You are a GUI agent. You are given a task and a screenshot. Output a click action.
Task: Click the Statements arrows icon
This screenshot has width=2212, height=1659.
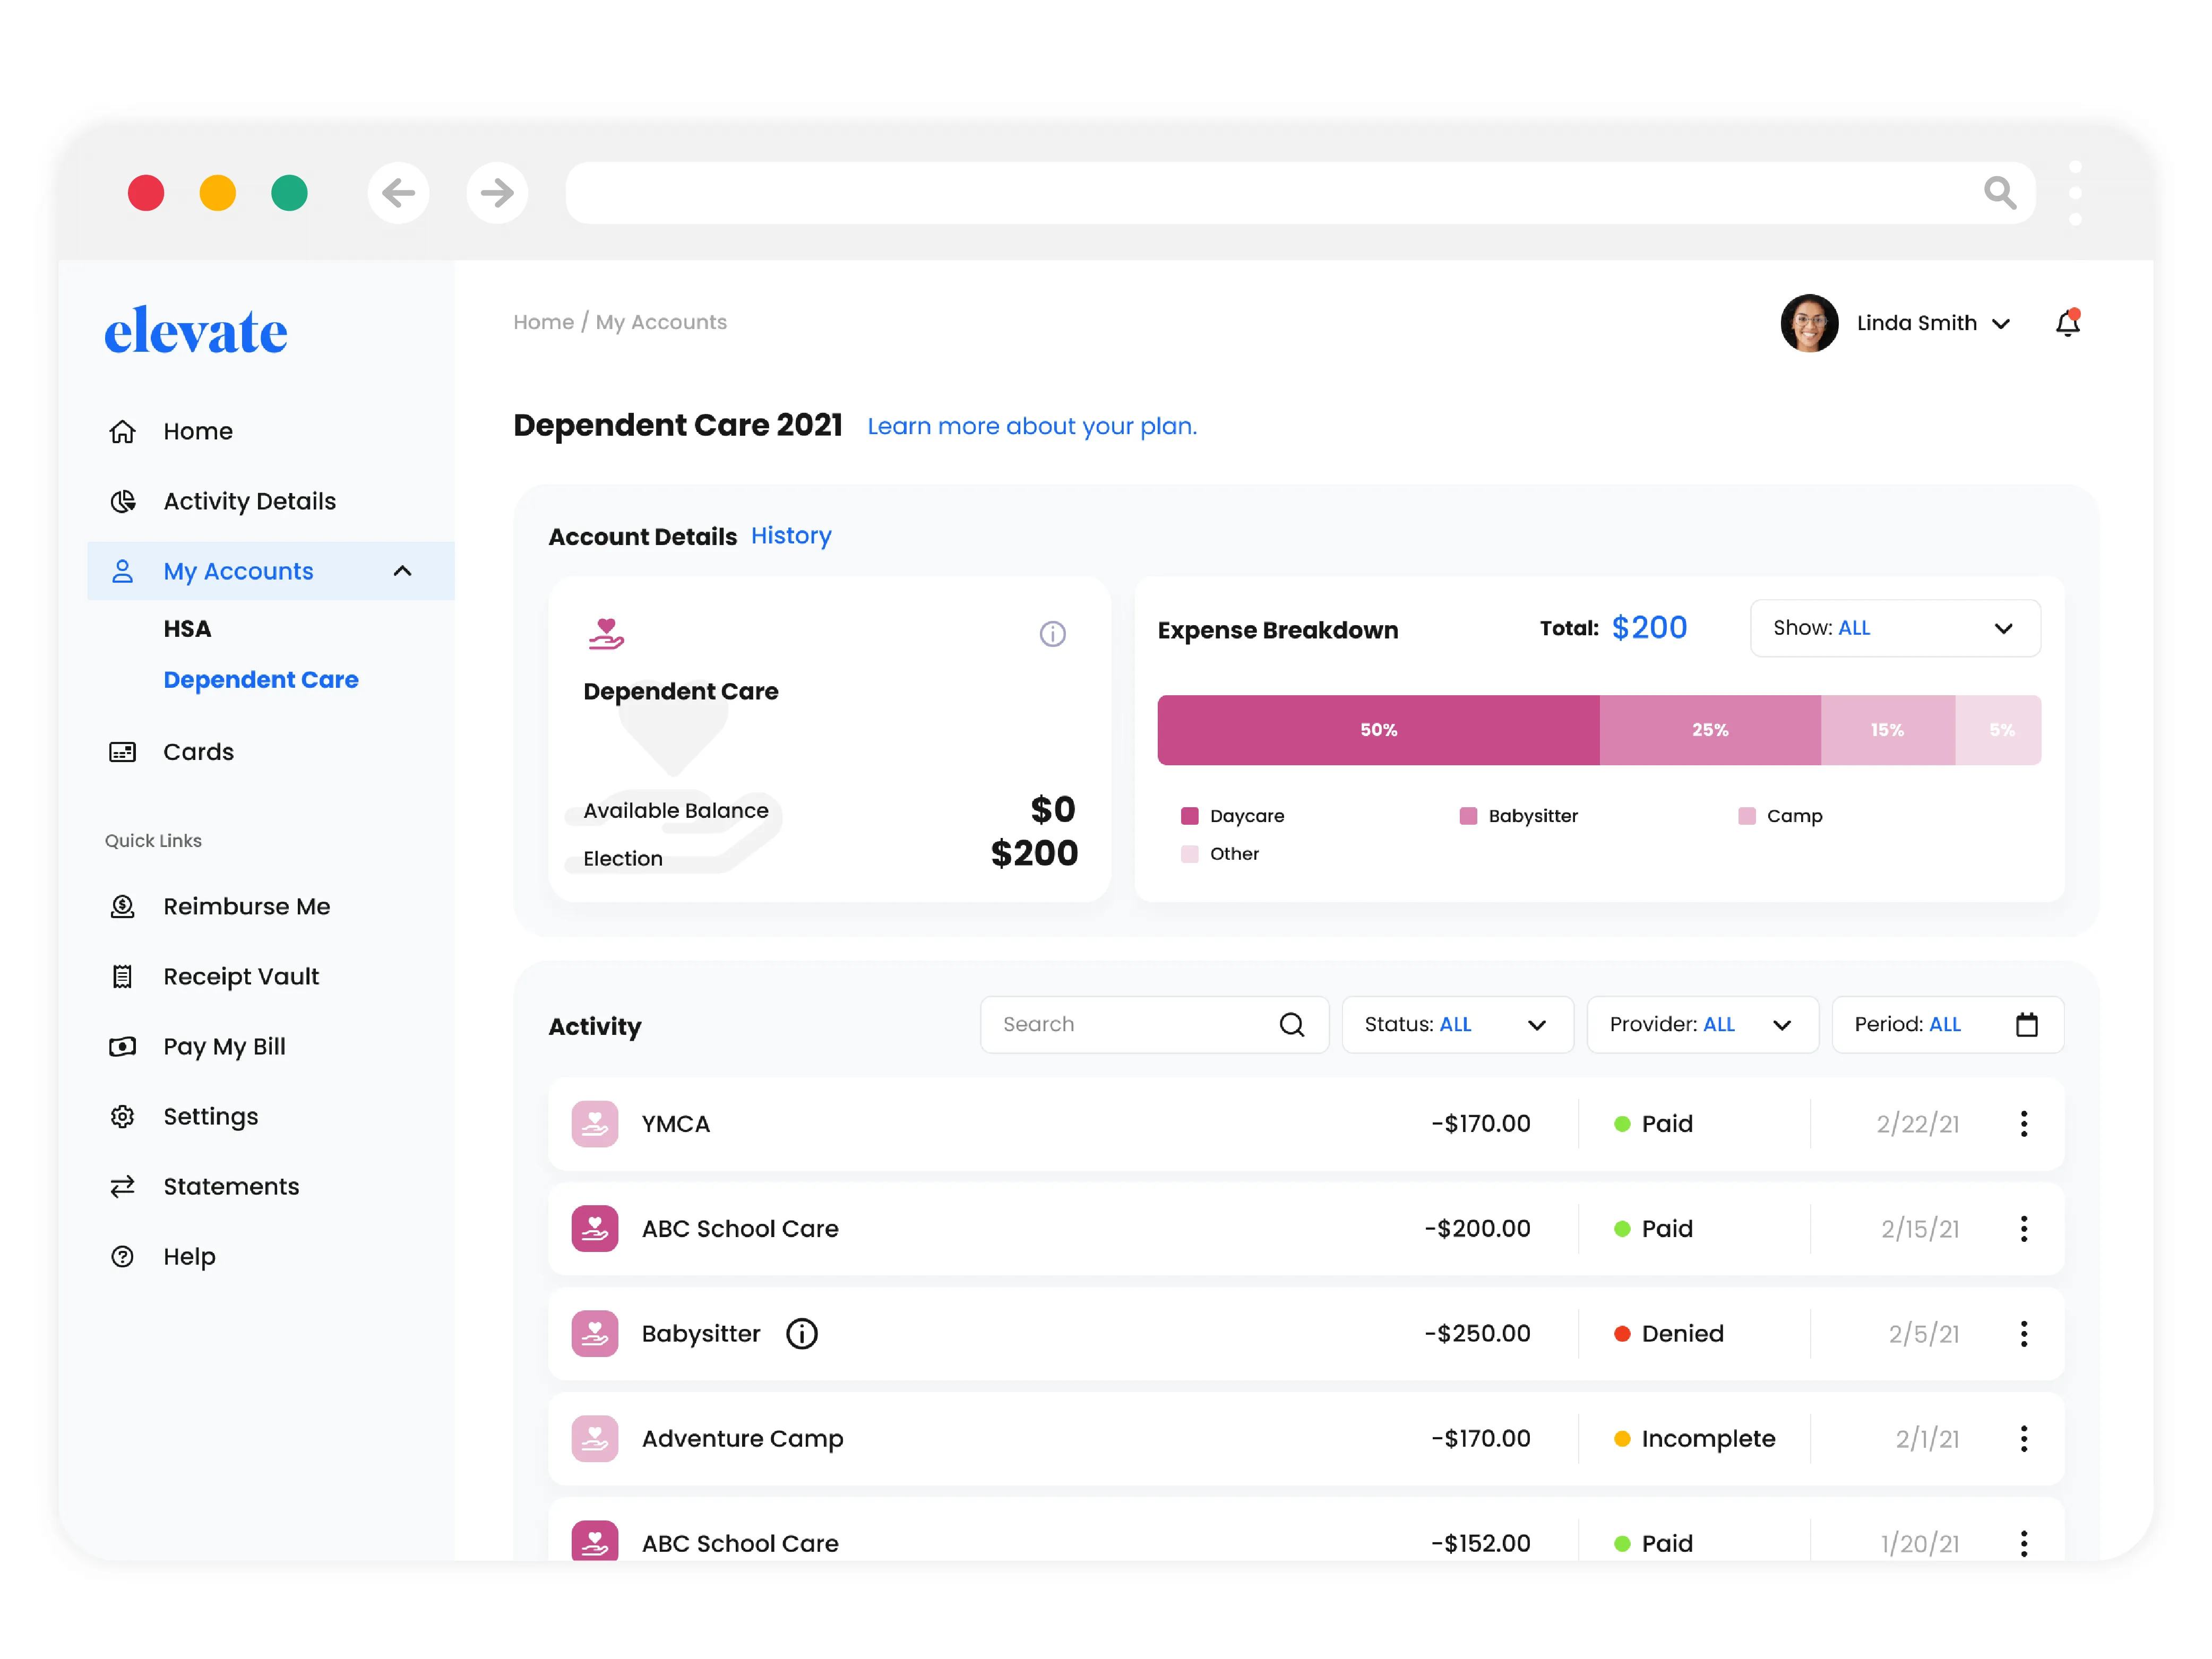coord(122,1186)
